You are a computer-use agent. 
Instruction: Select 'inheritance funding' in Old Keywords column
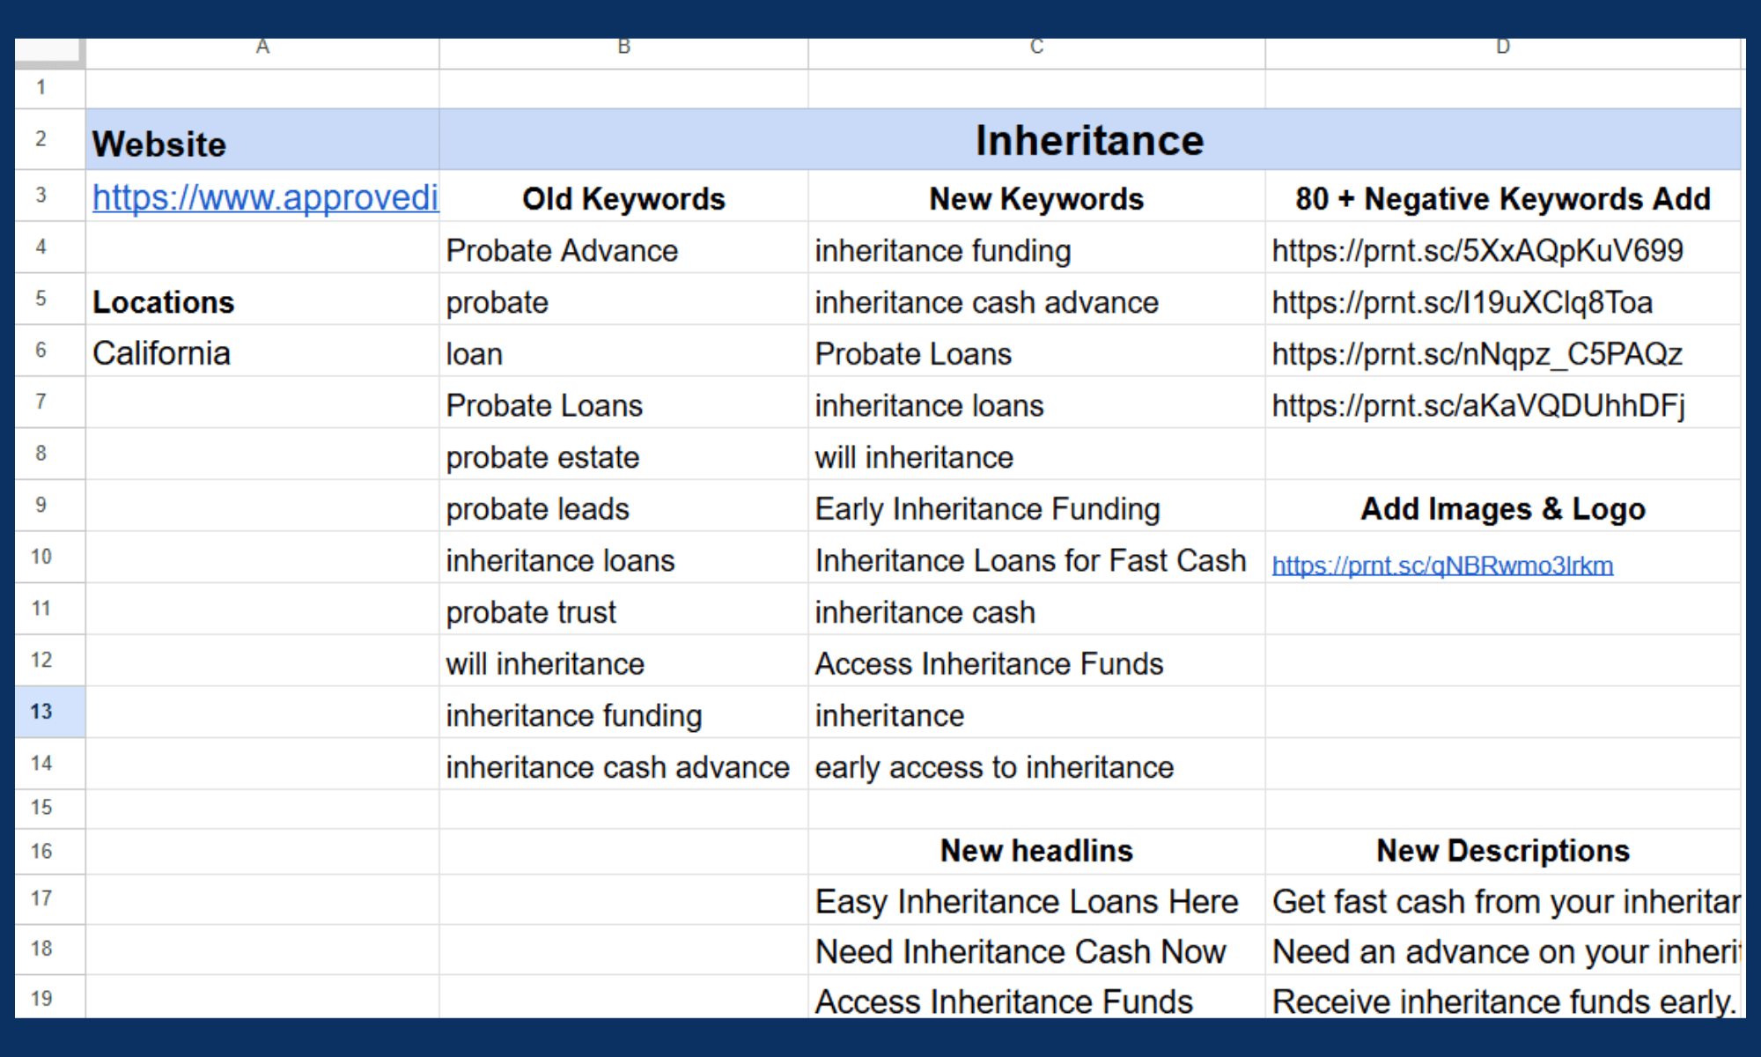pyautogui.click(x=623, y=713)
